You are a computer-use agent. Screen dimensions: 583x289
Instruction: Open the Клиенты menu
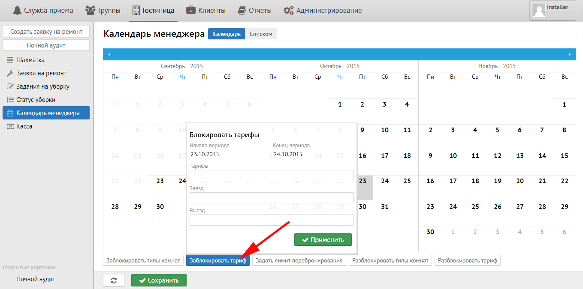pos(206,10)
